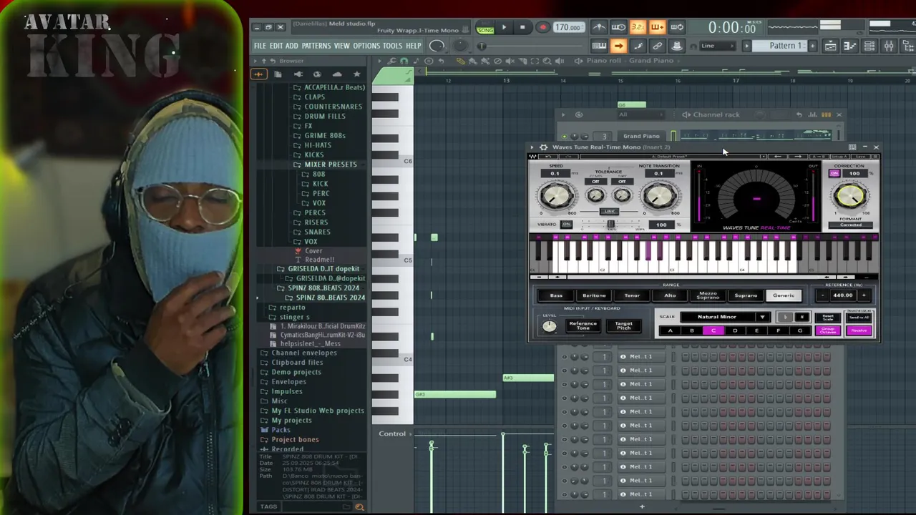This screenshot has width=916, height=515.
Task: Click the link chain icon in toolbar
Action: (x=657, y=46)
